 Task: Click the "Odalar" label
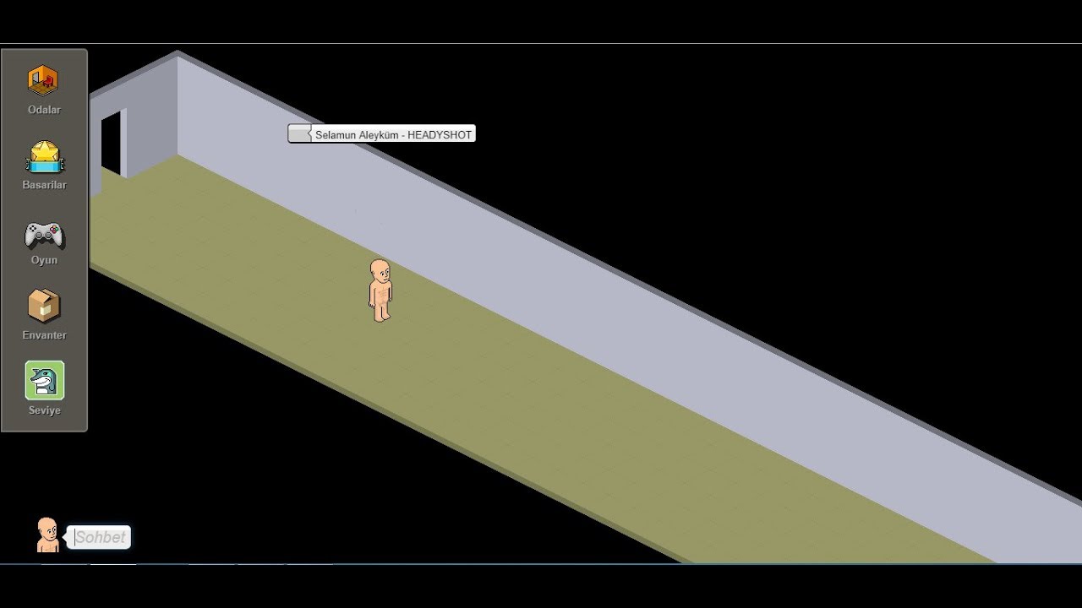44,110
